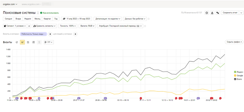Image resolution: width=244 pixels, height=112 pixels.
Task: Open report history clock icon
Action: [207, 13]
